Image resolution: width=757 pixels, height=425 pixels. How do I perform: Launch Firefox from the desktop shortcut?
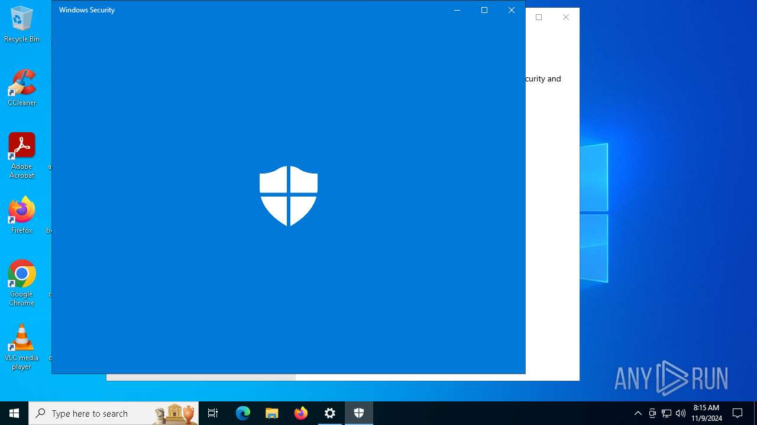click(x=22, y=215)
